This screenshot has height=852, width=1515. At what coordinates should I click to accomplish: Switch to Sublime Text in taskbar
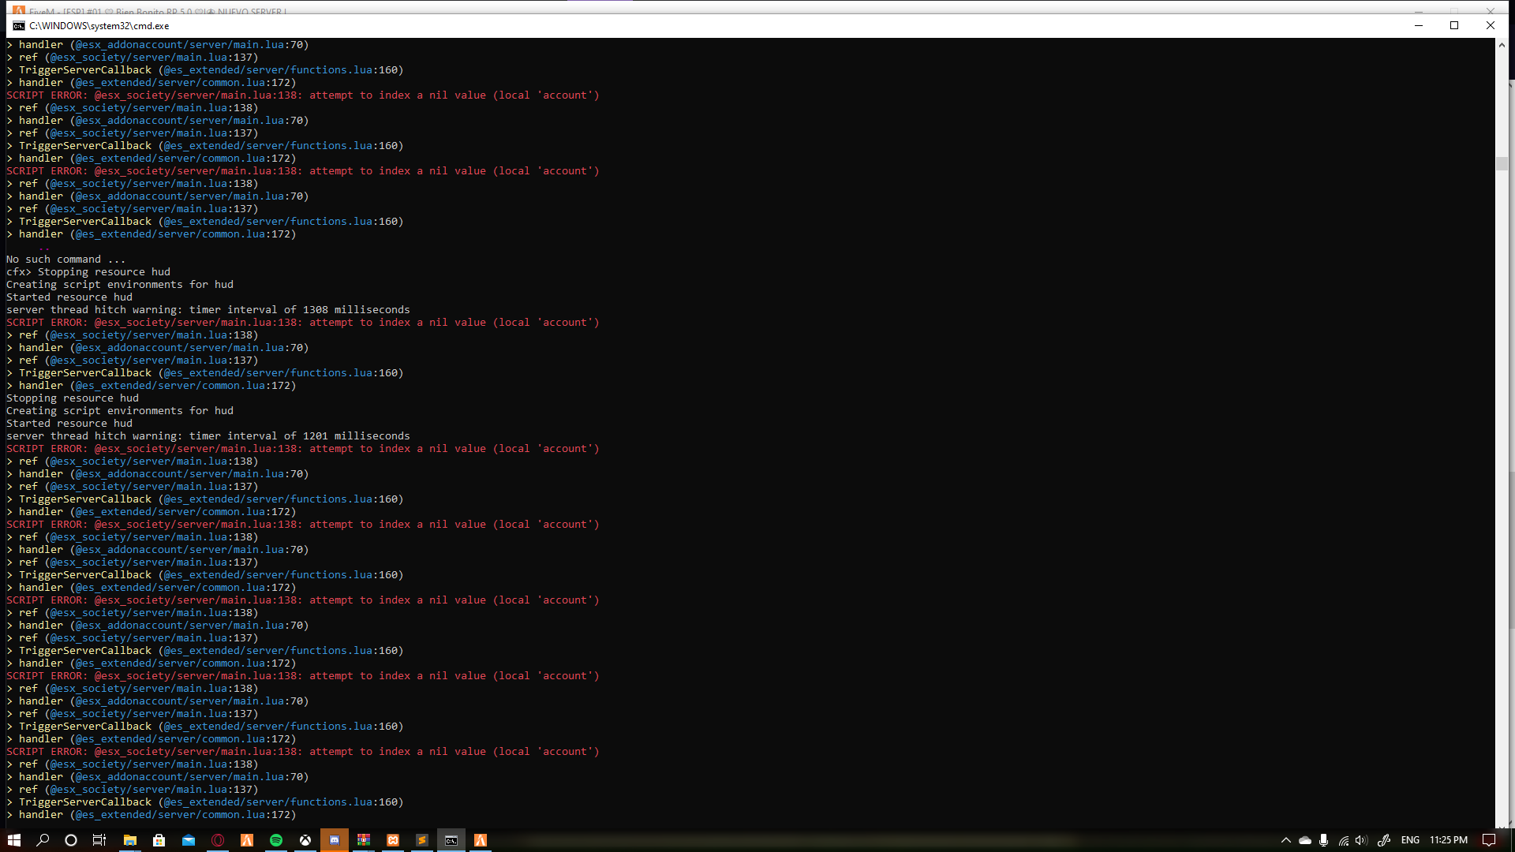(422, 840)
